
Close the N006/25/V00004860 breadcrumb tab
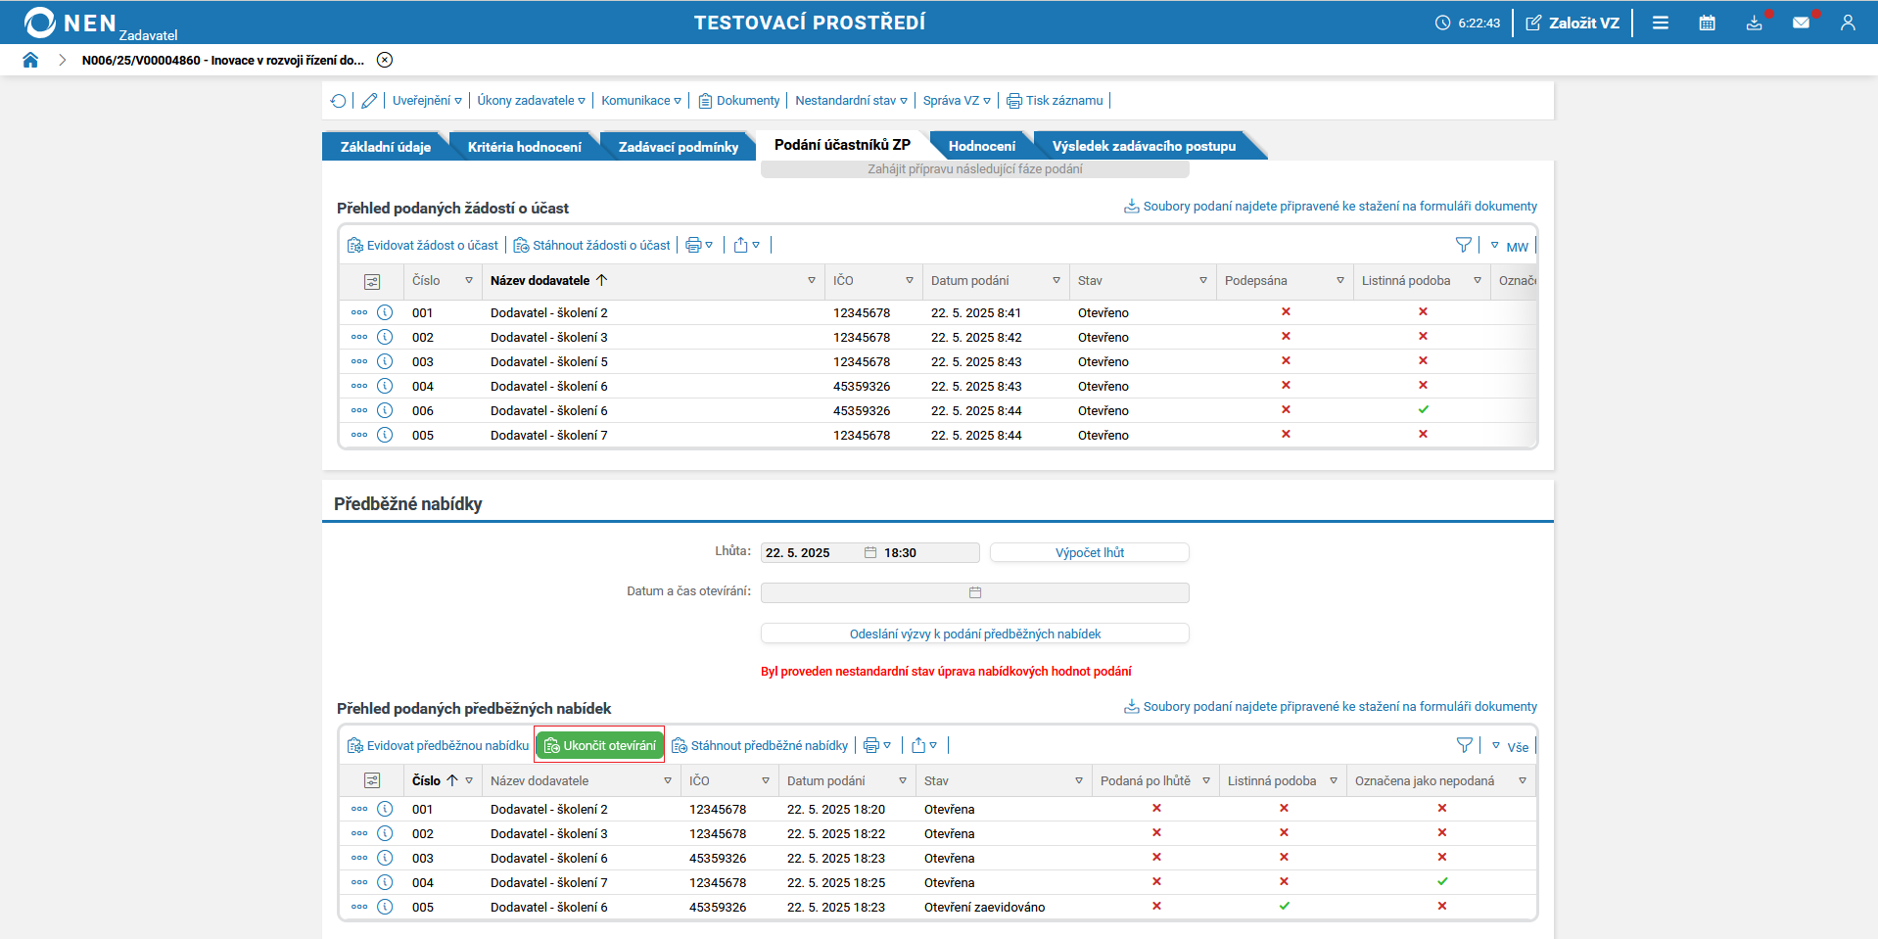(385, 60)
